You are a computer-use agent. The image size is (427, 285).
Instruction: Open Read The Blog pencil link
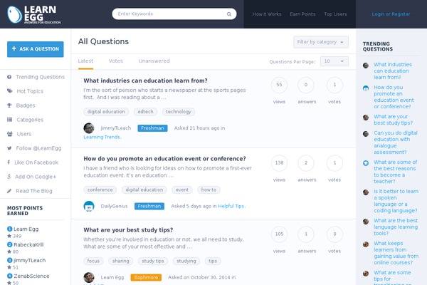click(x=30, y=191)
